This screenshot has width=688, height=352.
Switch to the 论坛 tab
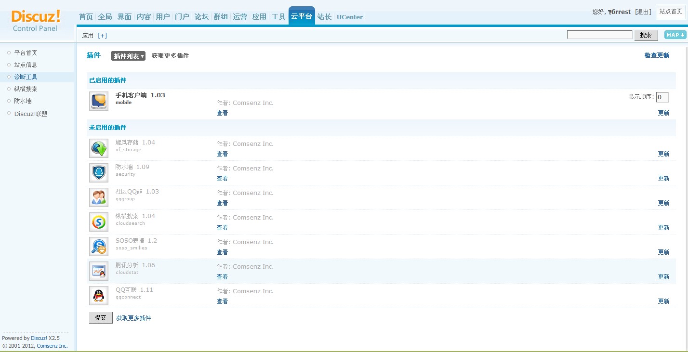[201, 17]
